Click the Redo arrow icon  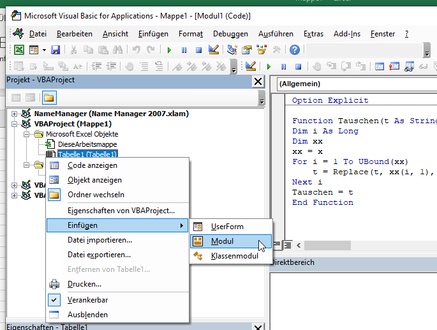tap(151, 50)
